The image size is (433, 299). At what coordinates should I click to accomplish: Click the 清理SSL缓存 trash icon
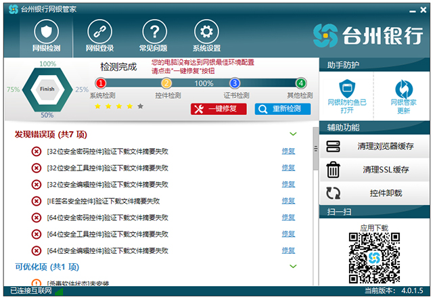coord(333,170)
